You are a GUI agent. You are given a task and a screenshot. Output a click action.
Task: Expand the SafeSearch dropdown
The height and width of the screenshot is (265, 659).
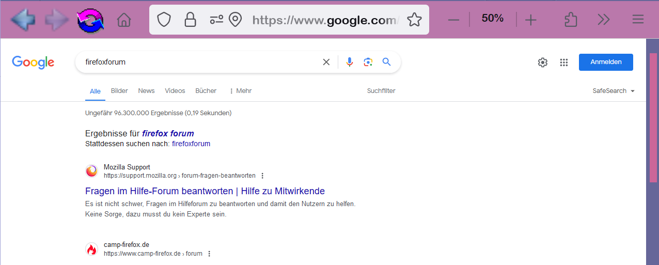614,91
